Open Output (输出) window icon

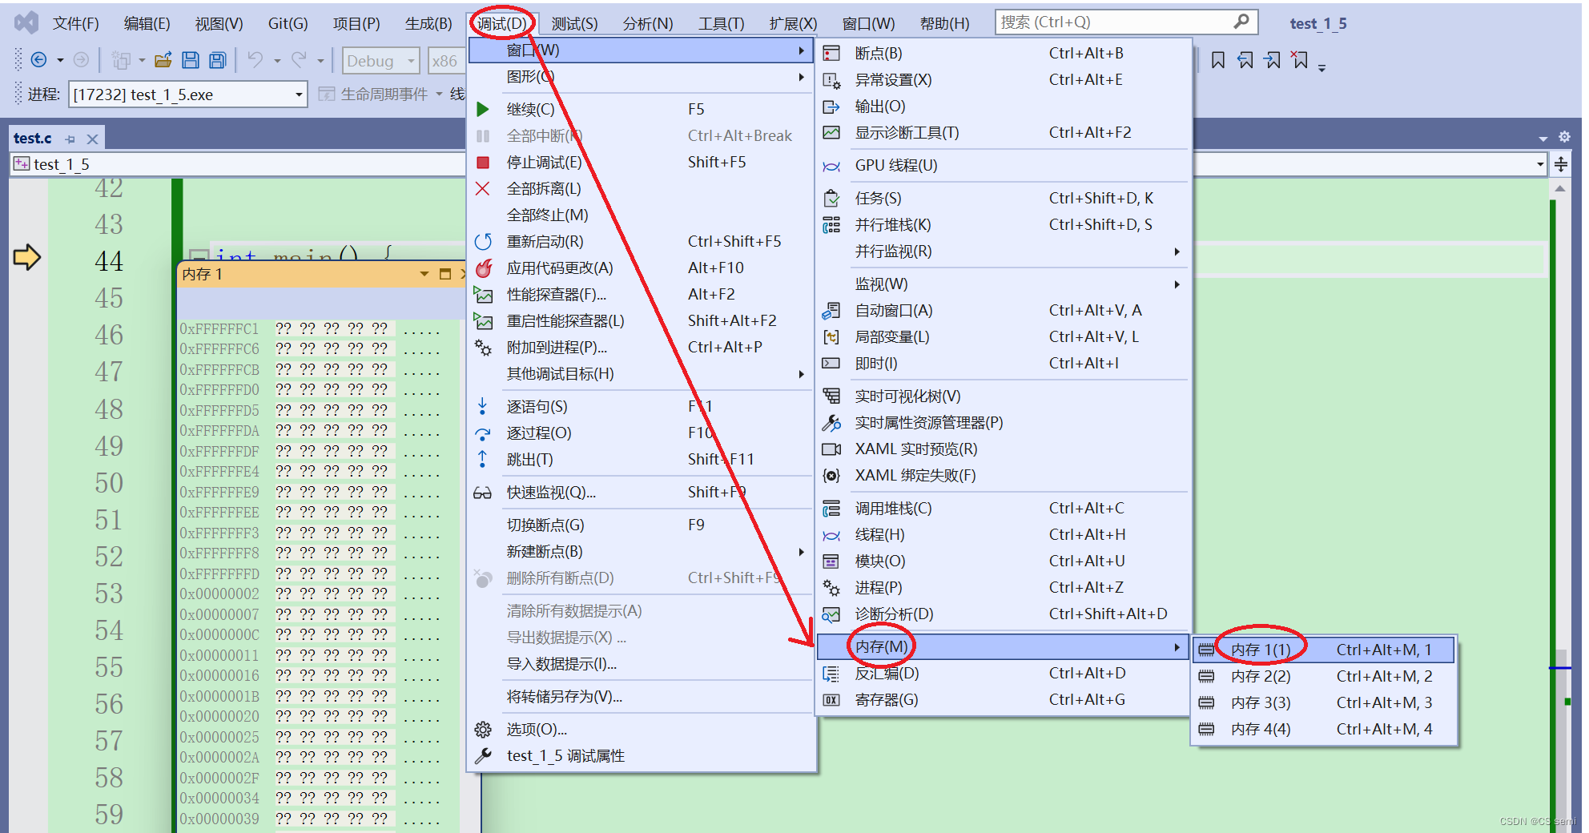click(831, 107)
